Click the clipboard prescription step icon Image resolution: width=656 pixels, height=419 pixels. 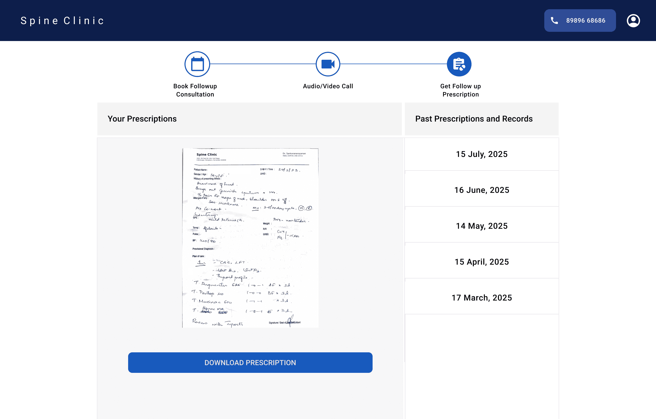(459, 64)
